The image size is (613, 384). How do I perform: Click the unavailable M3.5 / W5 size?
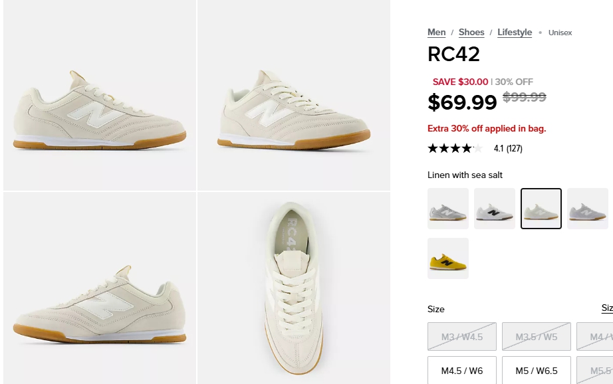click(537, 337)
